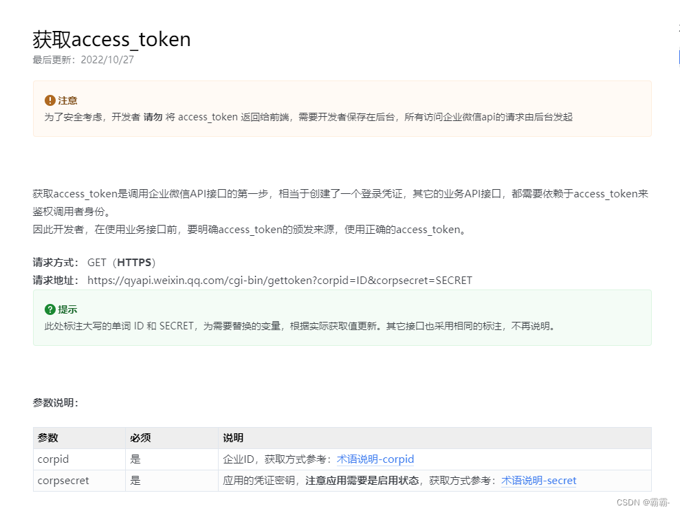Click the 鉴权调用者身份 paragraph line
680x513 pixels.
[x=72, y=212]
